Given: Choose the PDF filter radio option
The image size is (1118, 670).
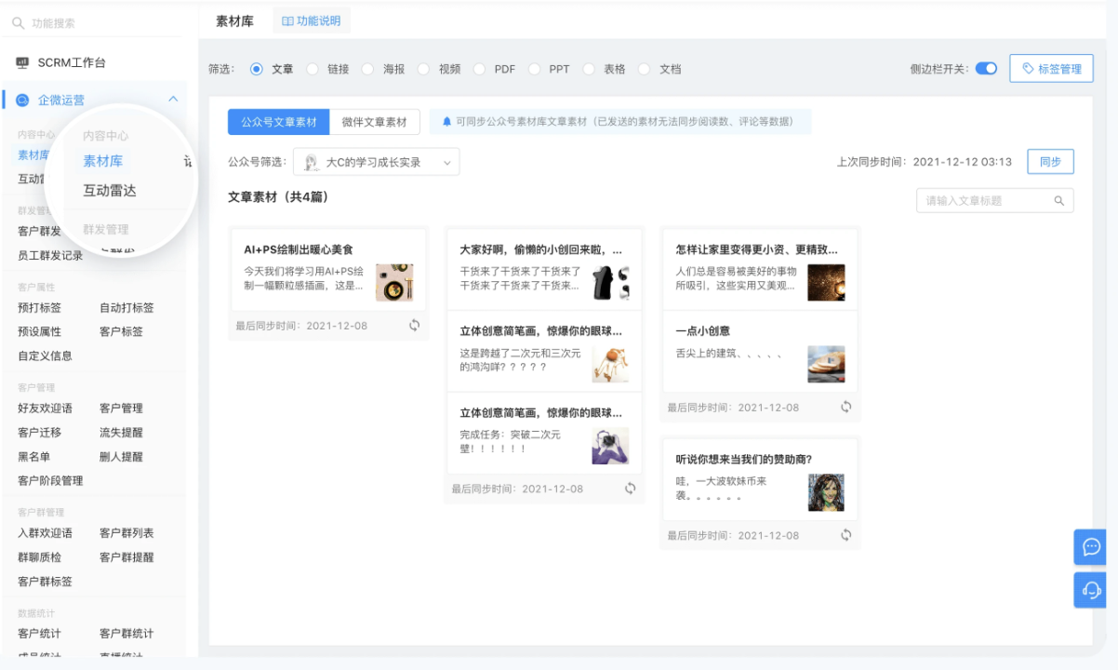Looking at the screenshot, I should (x=480, y=69).
